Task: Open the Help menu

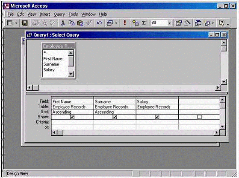Action: (x=103, y=14)
